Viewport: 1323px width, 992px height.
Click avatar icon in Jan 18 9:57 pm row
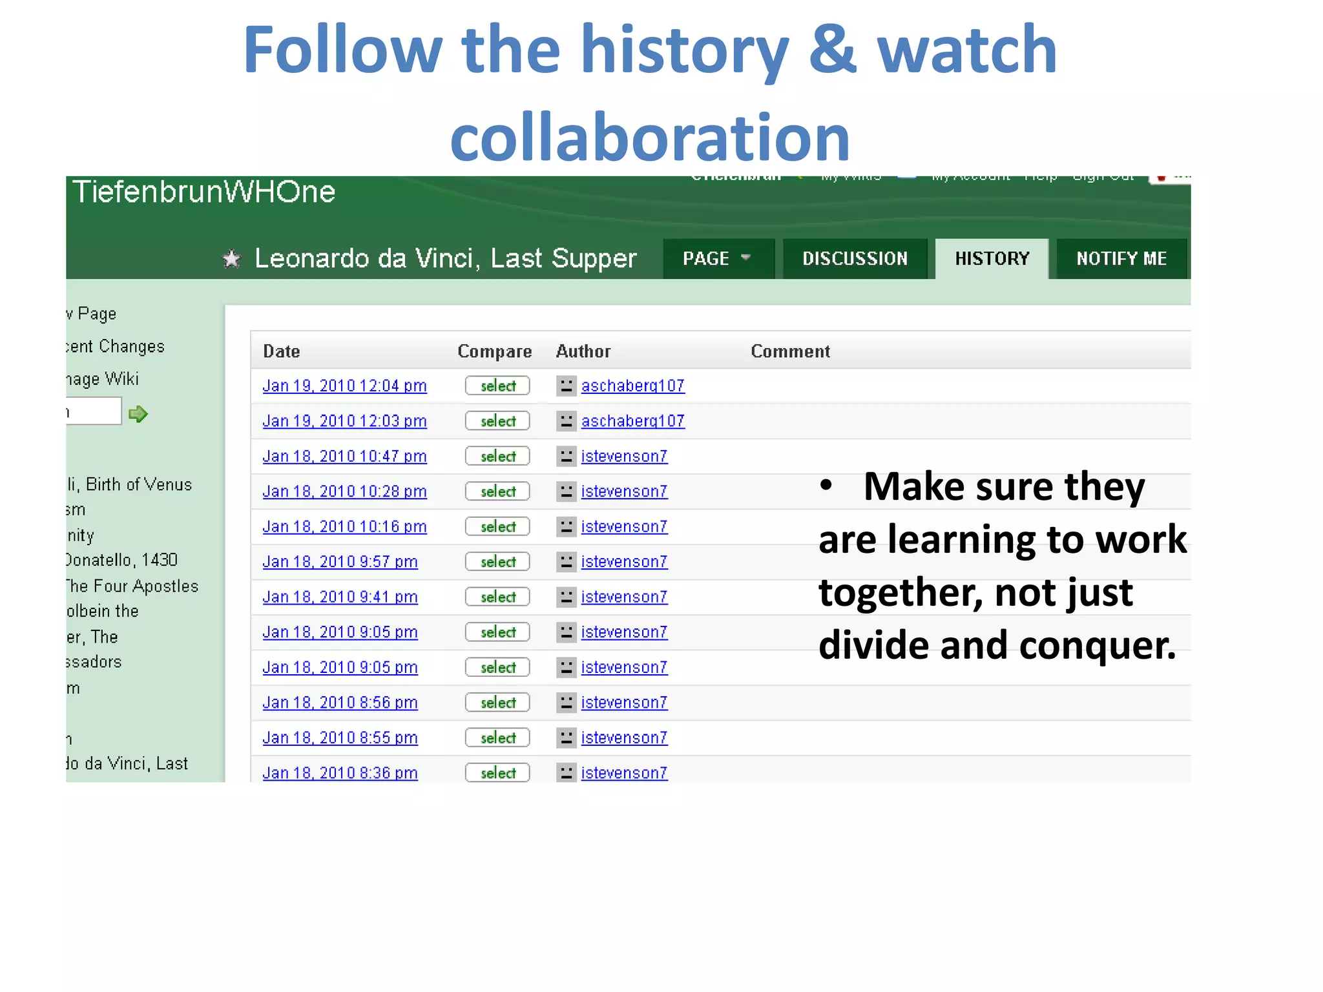566,562
